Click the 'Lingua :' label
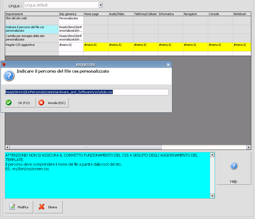Image resolution: width=255 pixels, height=219 pixels. tap(15, 6)
